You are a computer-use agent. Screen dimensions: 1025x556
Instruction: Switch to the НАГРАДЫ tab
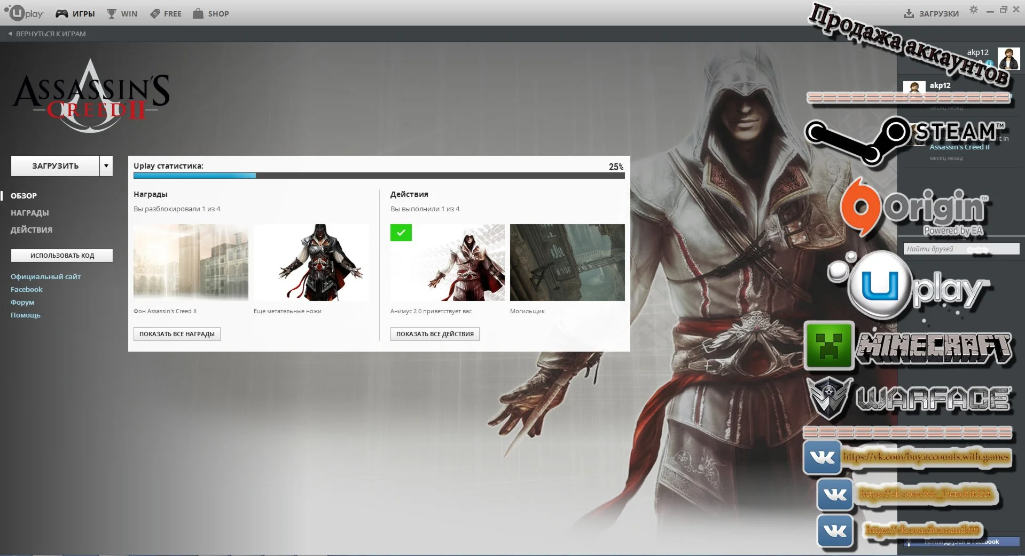point(29,212)
